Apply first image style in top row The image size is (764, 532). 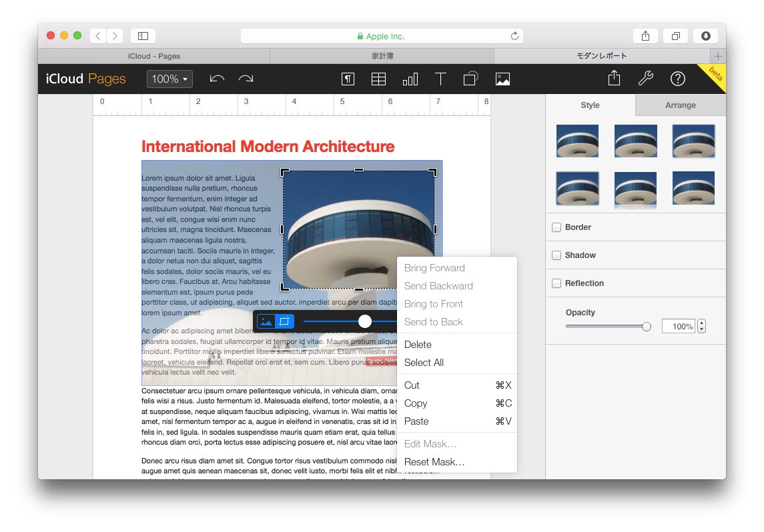pos(577,141)
